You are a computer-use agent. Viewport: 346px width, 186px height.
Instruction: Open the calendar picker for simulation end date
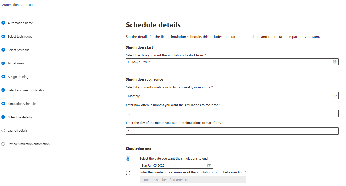pyautogui.click(x=209, y=165)
